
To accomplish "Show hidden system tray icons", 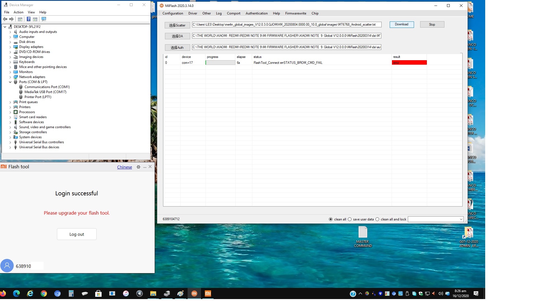I will 360,293.
